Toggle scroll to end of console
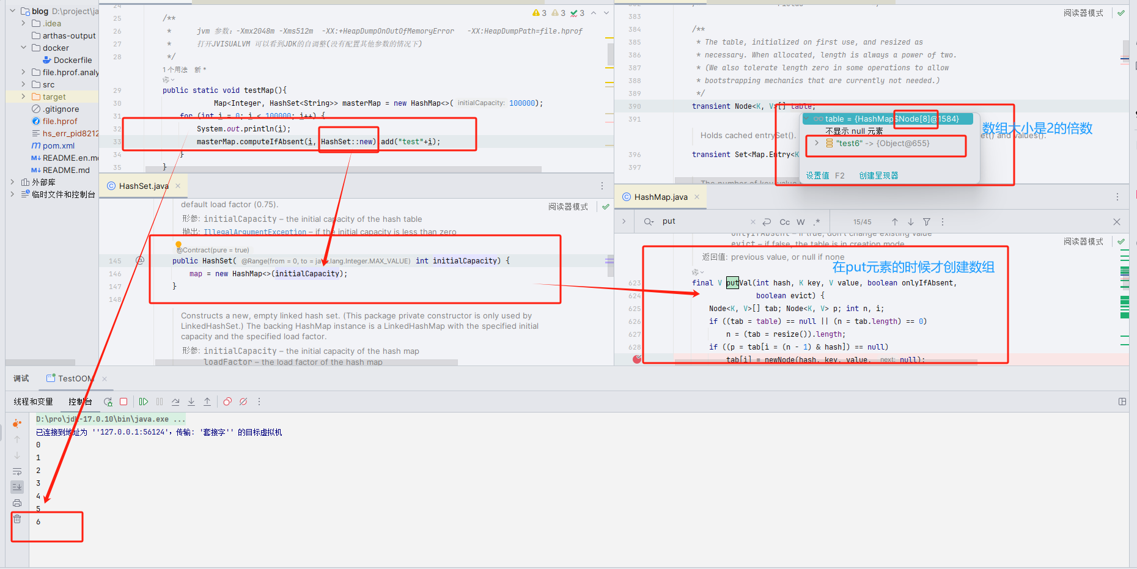This screenshot has height=569, width=1137. (17, 487)
